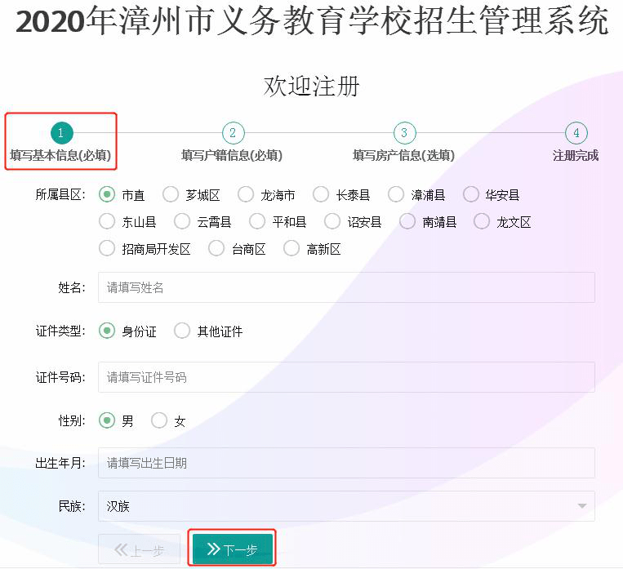This screenshot has width=623, height=569.
Task: Select the 市直 district radio button
Action: click(107, 194)
